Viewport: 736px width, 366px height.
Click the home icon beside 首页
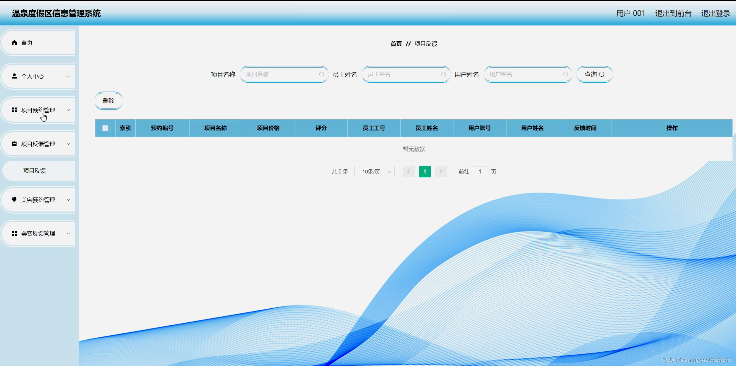tap(14, 42)
